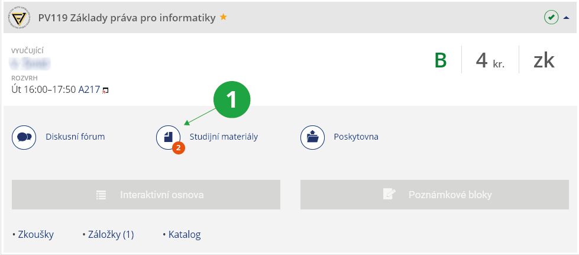This screenshot has height=255, width=579.
Task: Click the gold favorite star icon
Action: (x=224, y=17)
